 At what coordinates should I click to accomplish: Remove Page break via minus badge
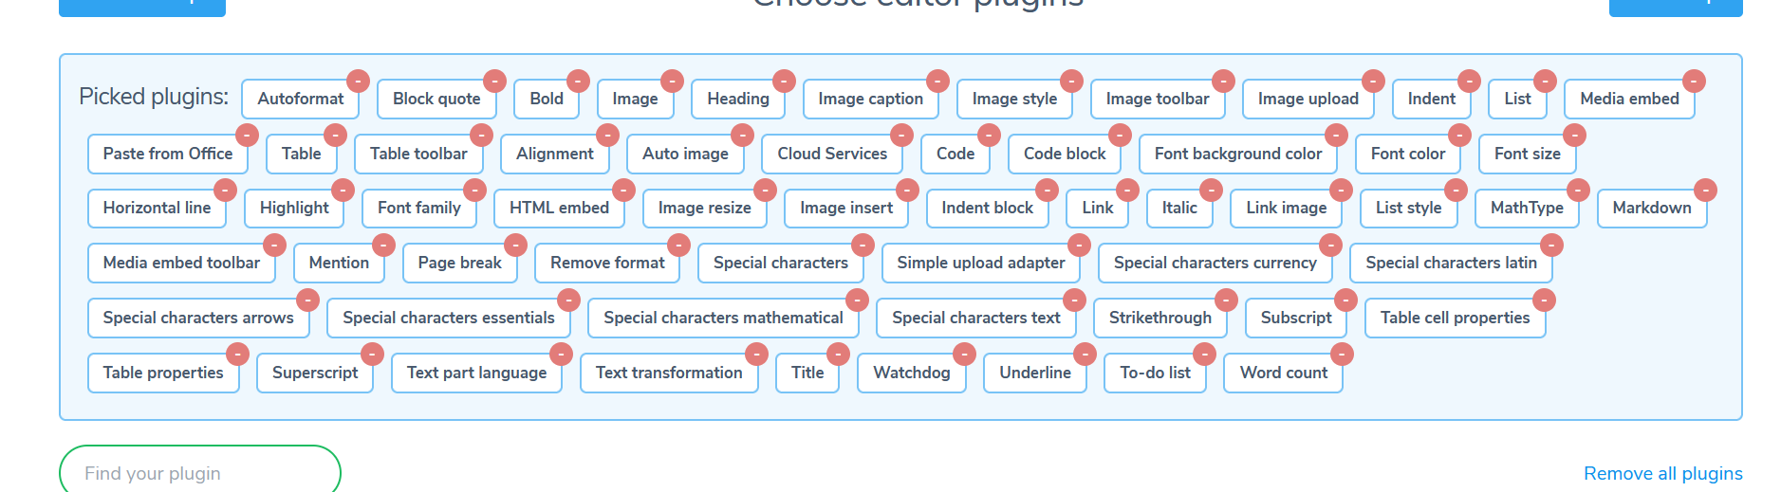515,245
